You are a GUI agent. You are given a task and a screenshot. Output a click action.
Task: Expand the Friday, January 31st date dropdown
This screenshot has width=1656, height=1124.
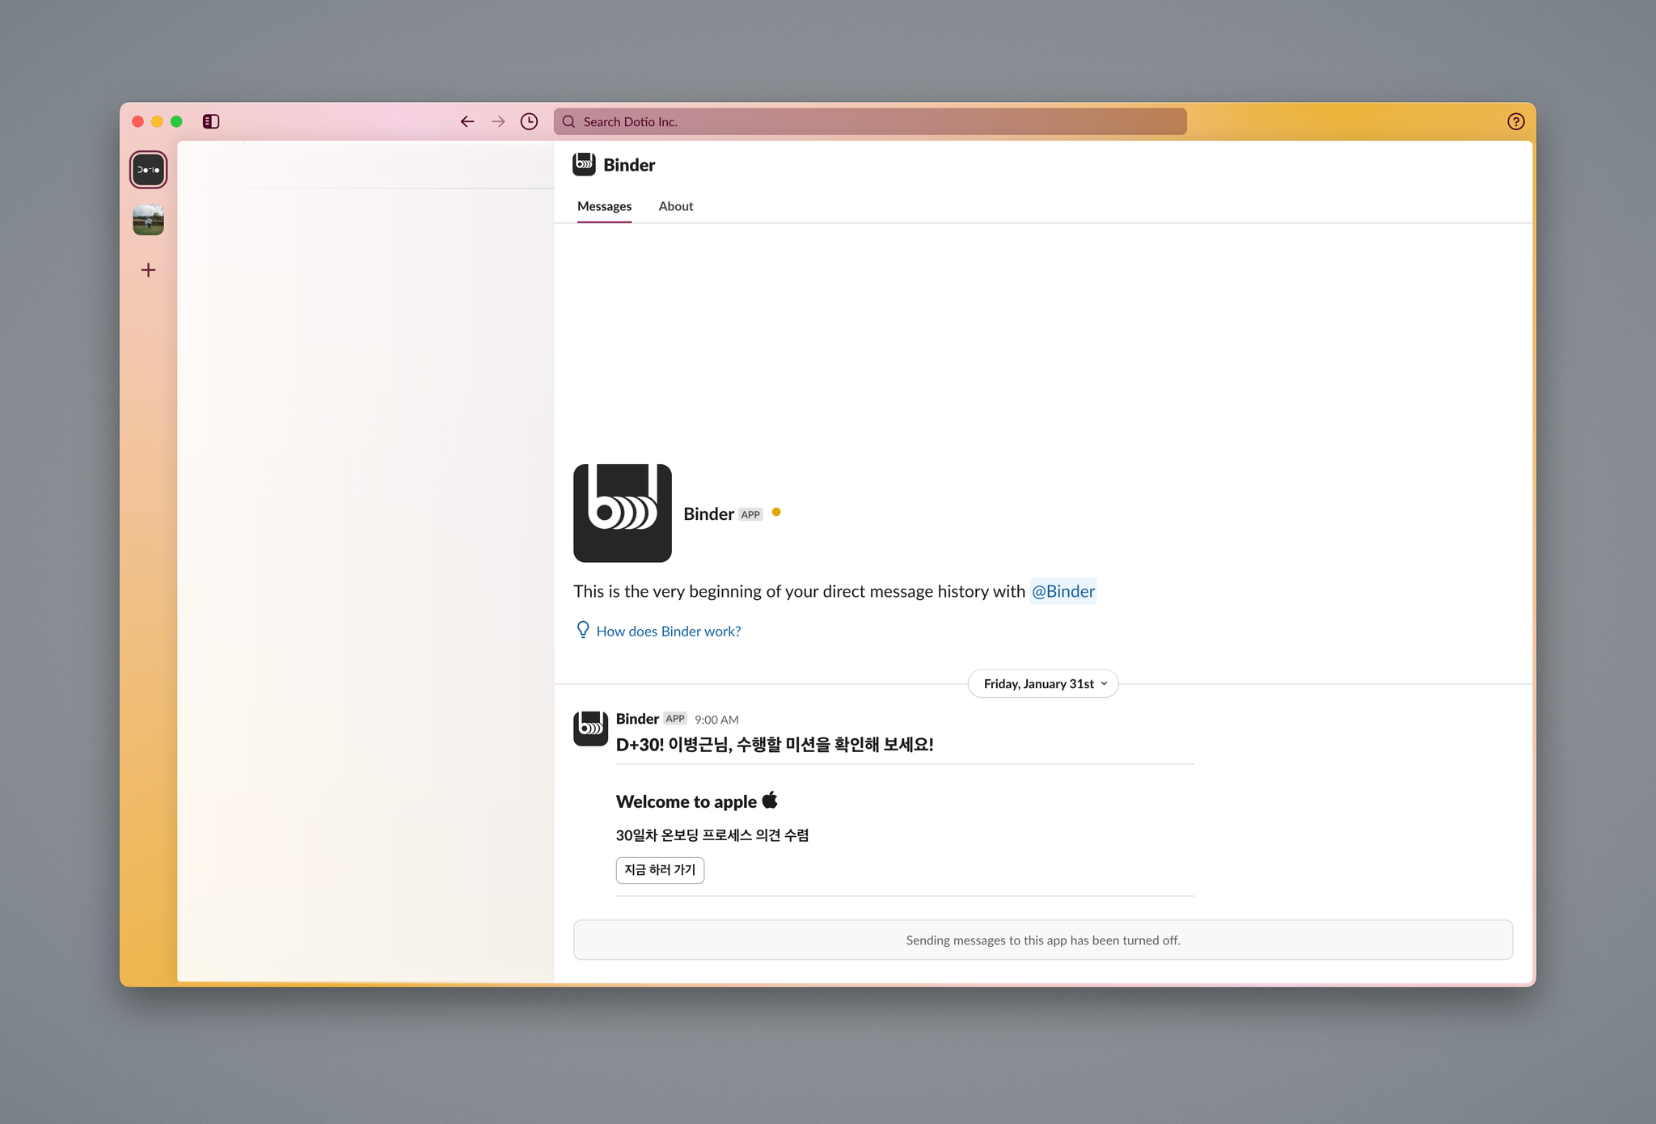[x=1043, y=683]
